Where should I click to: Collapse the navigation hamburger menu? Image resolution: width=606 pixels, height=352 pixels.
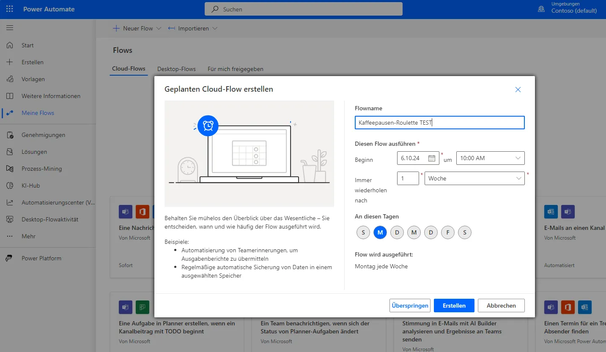pos(10,28)
